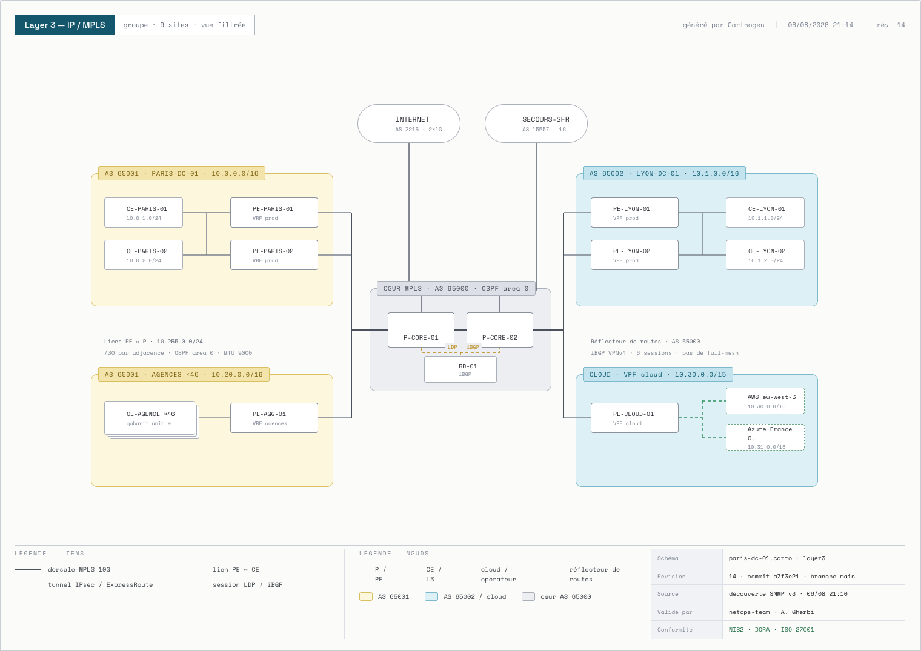
Task: Select the Layer 3 — IP / MPLS tab
Action: 65,25
